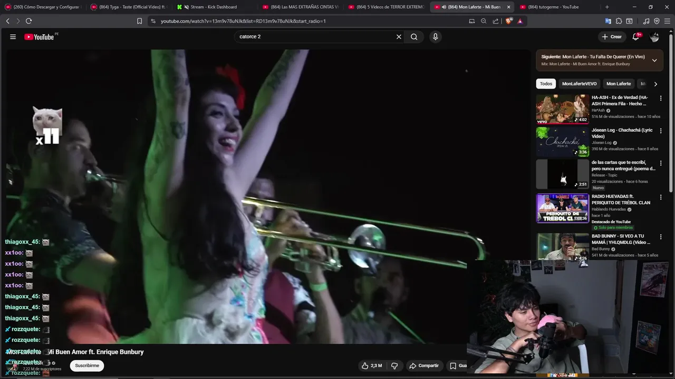Bookmark this page with the bookmark icon
Image resolution: width=675 pixels, height=379 pixels.
[x=139, y=21]
